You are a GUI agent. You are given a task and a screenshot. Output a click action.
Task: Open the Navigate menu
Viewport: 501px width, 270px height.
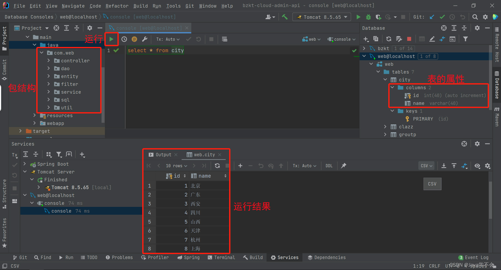pos(73,6)
